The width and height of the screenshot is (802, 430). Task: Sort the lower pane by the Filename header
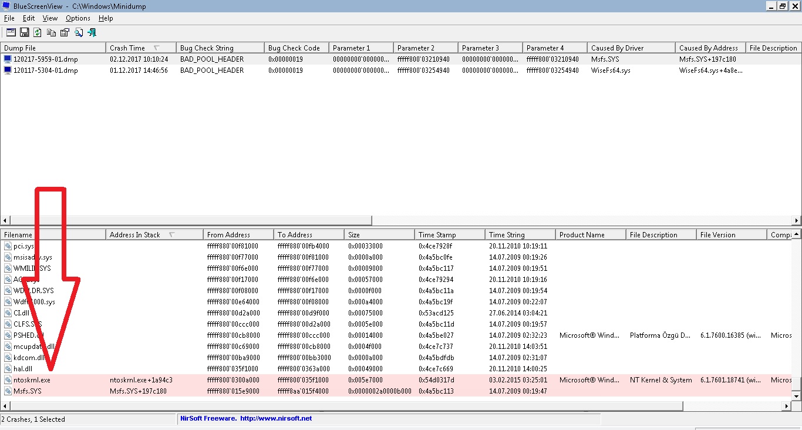coord(53,235)
